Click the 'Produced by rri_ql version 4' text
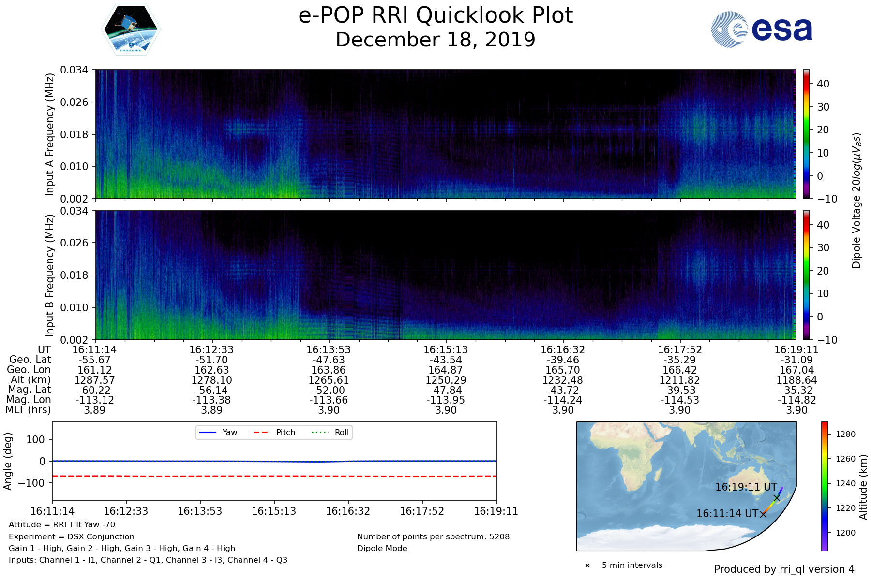The width and height of the screenshot is (871, 580). (784, 569)
